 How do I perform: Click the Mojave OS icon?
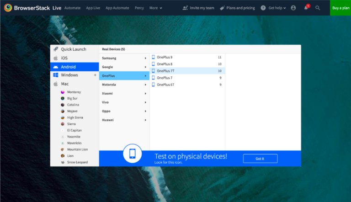[x=63, y=111]
